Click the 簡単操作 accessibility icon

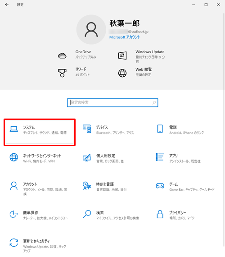click(14, 214)
